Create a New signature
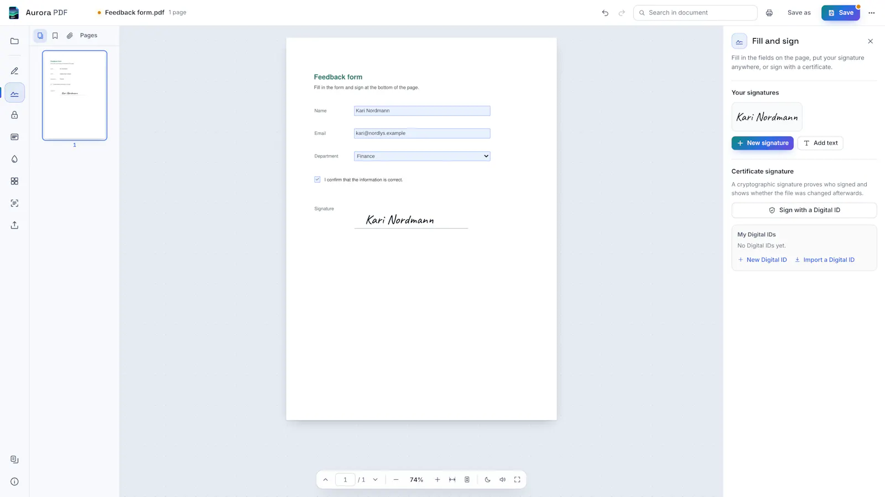 pyautogui.click(x=763, y=143)
